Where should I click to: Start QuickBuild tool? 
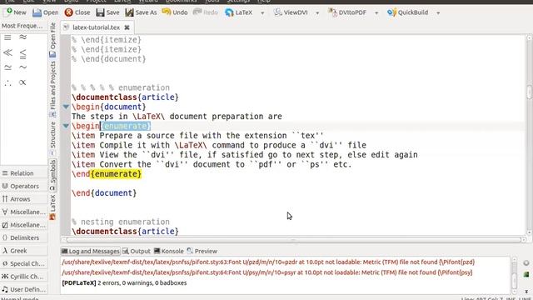click(x=408, y=12)
